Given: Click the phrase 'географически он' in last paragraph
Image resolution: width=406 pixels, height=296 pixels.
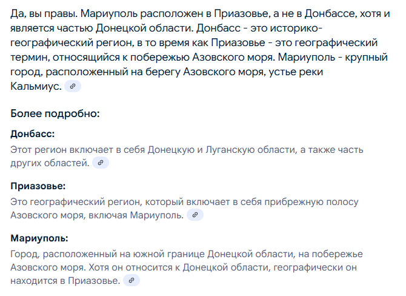Looking at the screenshot, I should coord(315,267).
